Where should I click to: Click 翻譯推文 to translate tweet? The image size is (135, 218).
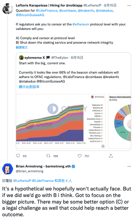22,47
